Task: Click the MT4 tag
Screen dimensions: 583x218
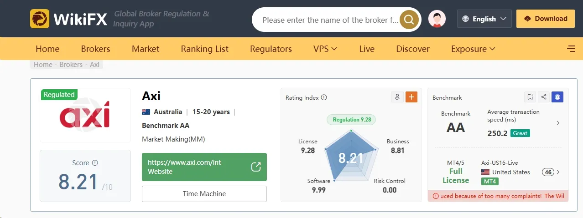Action: pos(490,182)
